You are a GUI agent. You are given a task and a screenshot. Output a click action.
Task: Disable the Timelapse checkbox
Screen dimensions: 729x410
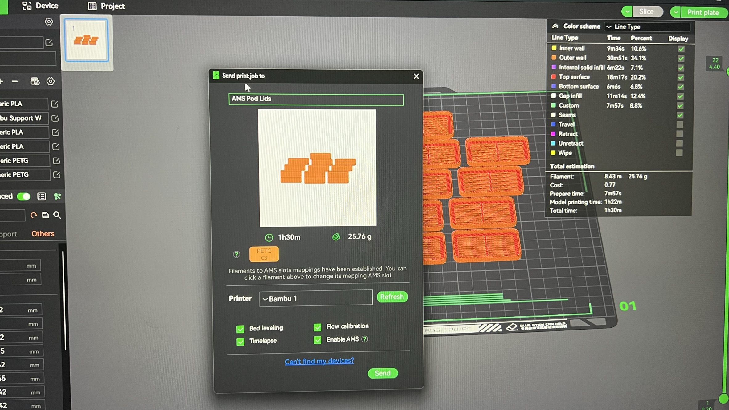pyautogui.click(x=240, y=342)
